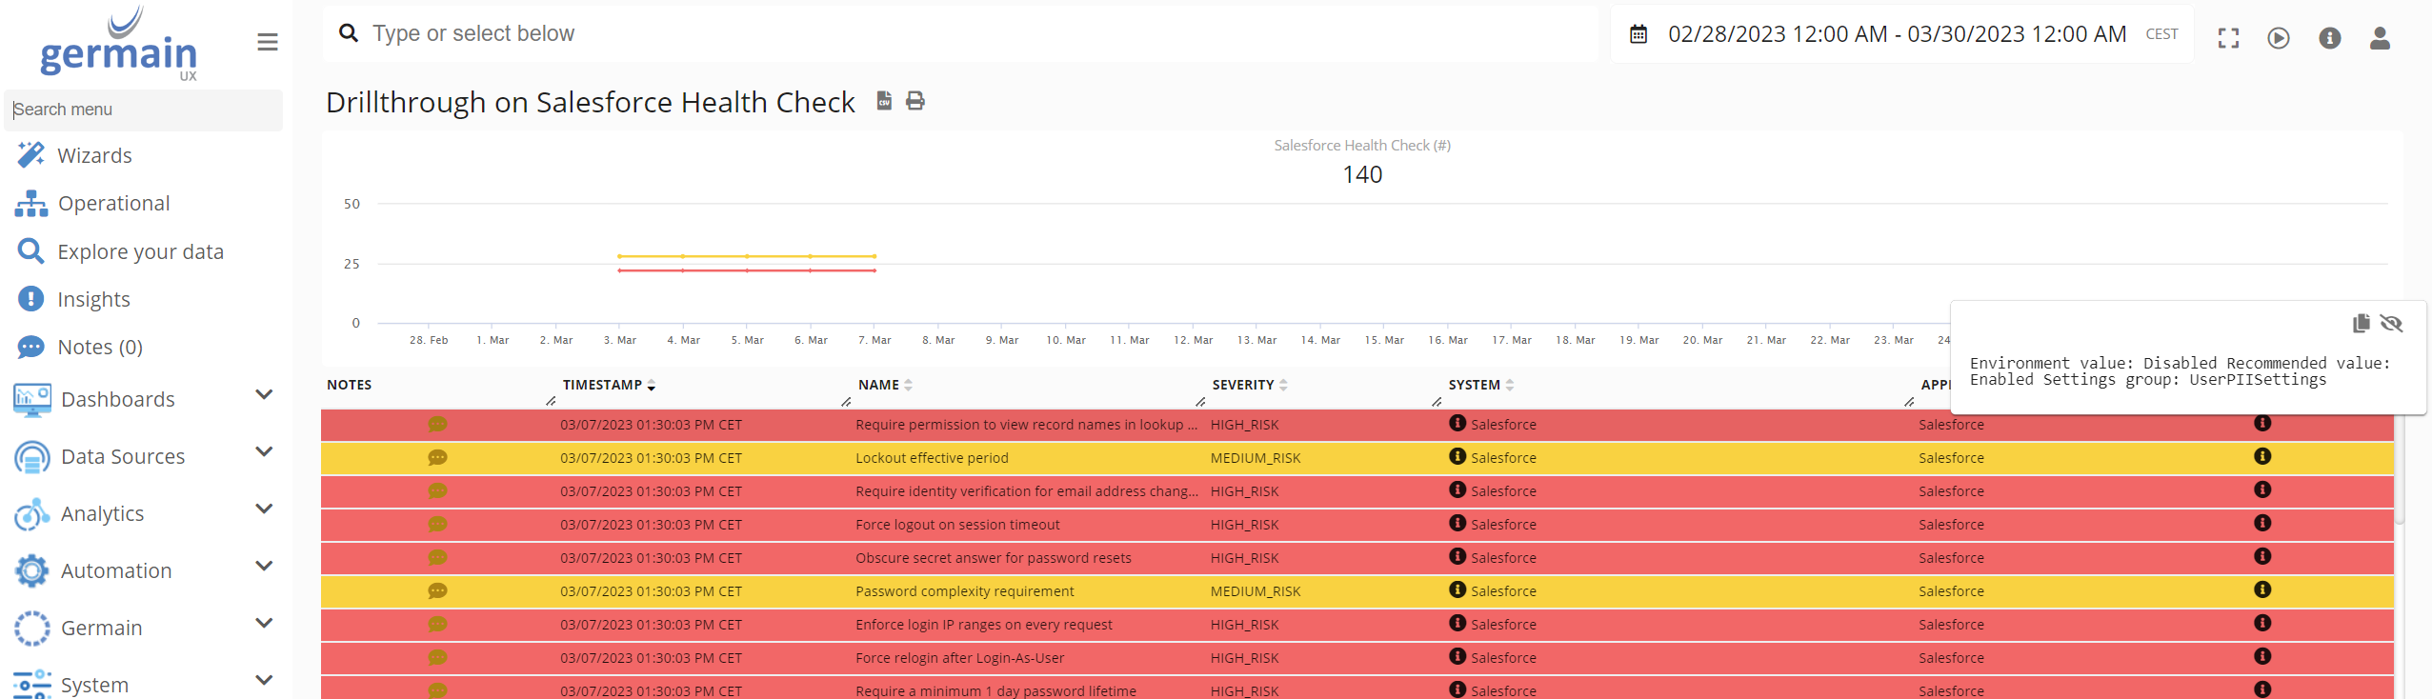Screen dimensions: 2432x699
Task: Copy tooltip text with the copy icon
Action: tap(2361, 324)
